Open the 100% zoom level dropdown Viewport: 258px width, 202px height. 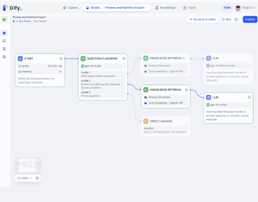click(x=24, y=178)
